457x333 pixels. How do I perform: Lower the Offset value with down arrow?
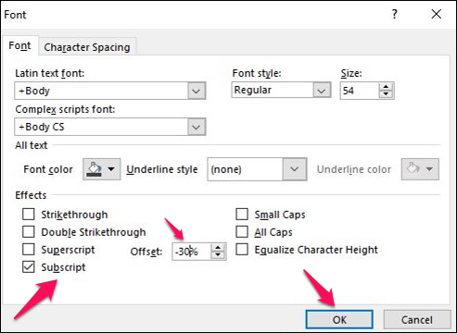point(218,254)
